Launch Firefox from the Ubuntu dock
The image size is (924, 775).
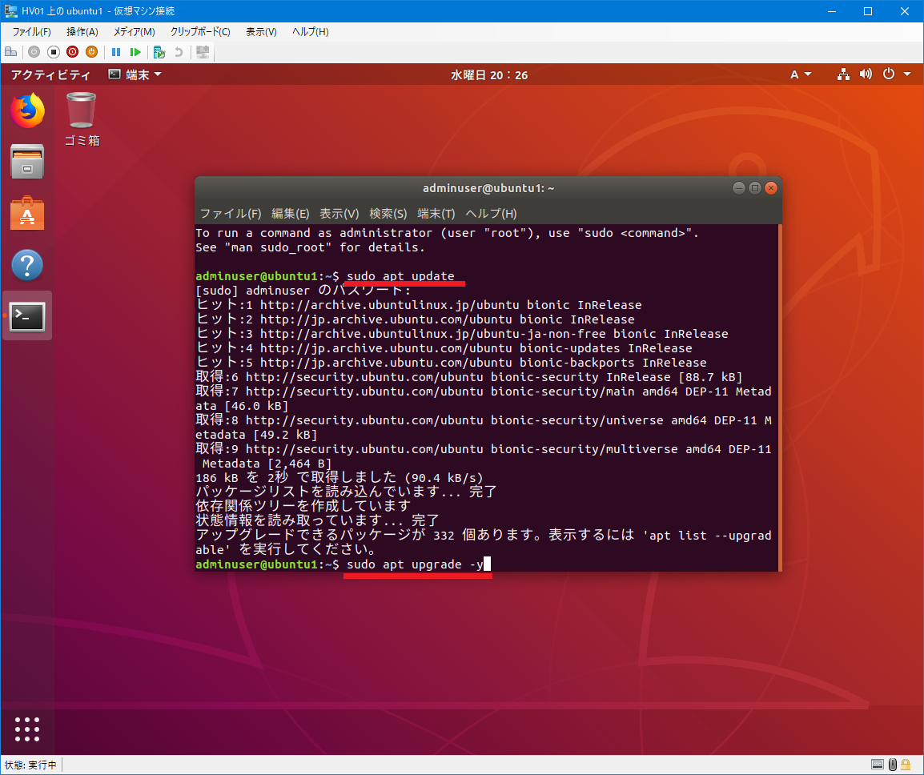point(27,111)
